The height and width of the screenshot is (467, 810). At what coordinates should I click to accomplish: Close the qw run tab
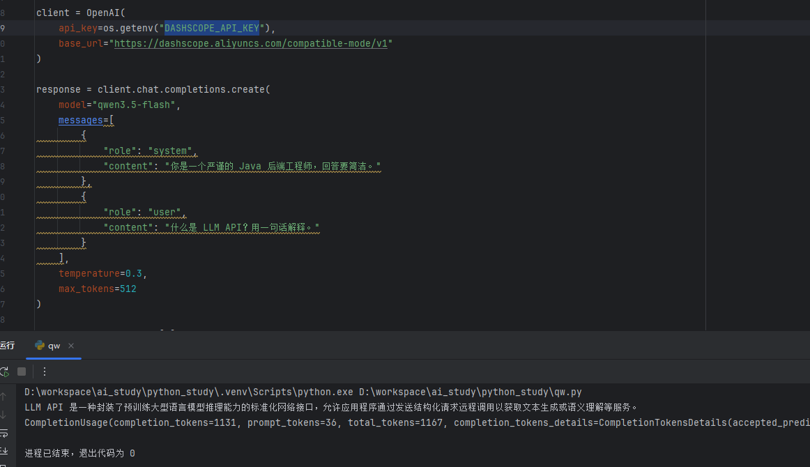tap(71, 346)
